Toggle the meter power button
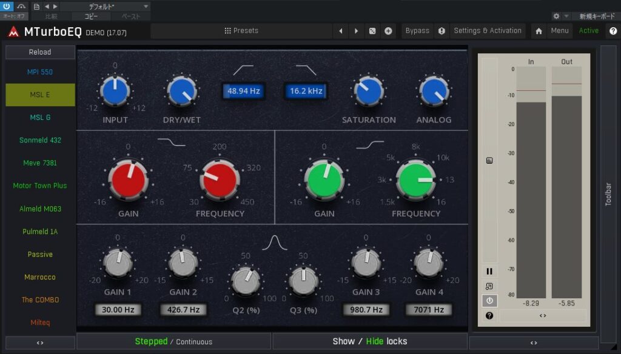This screenshot has height=354, width=621. 489,301
